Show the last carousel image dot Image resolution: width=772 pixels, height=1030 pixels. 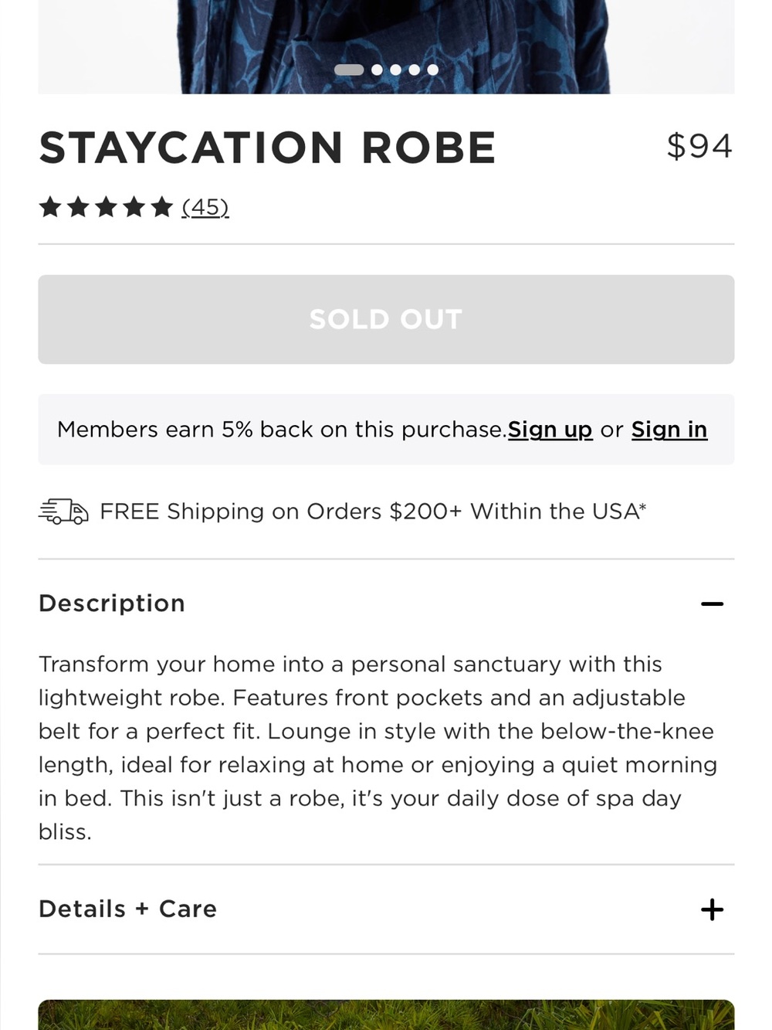(432, 70)
